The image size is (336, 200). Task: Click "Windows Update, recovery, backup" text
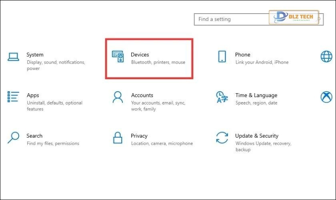tap(263, 146)
